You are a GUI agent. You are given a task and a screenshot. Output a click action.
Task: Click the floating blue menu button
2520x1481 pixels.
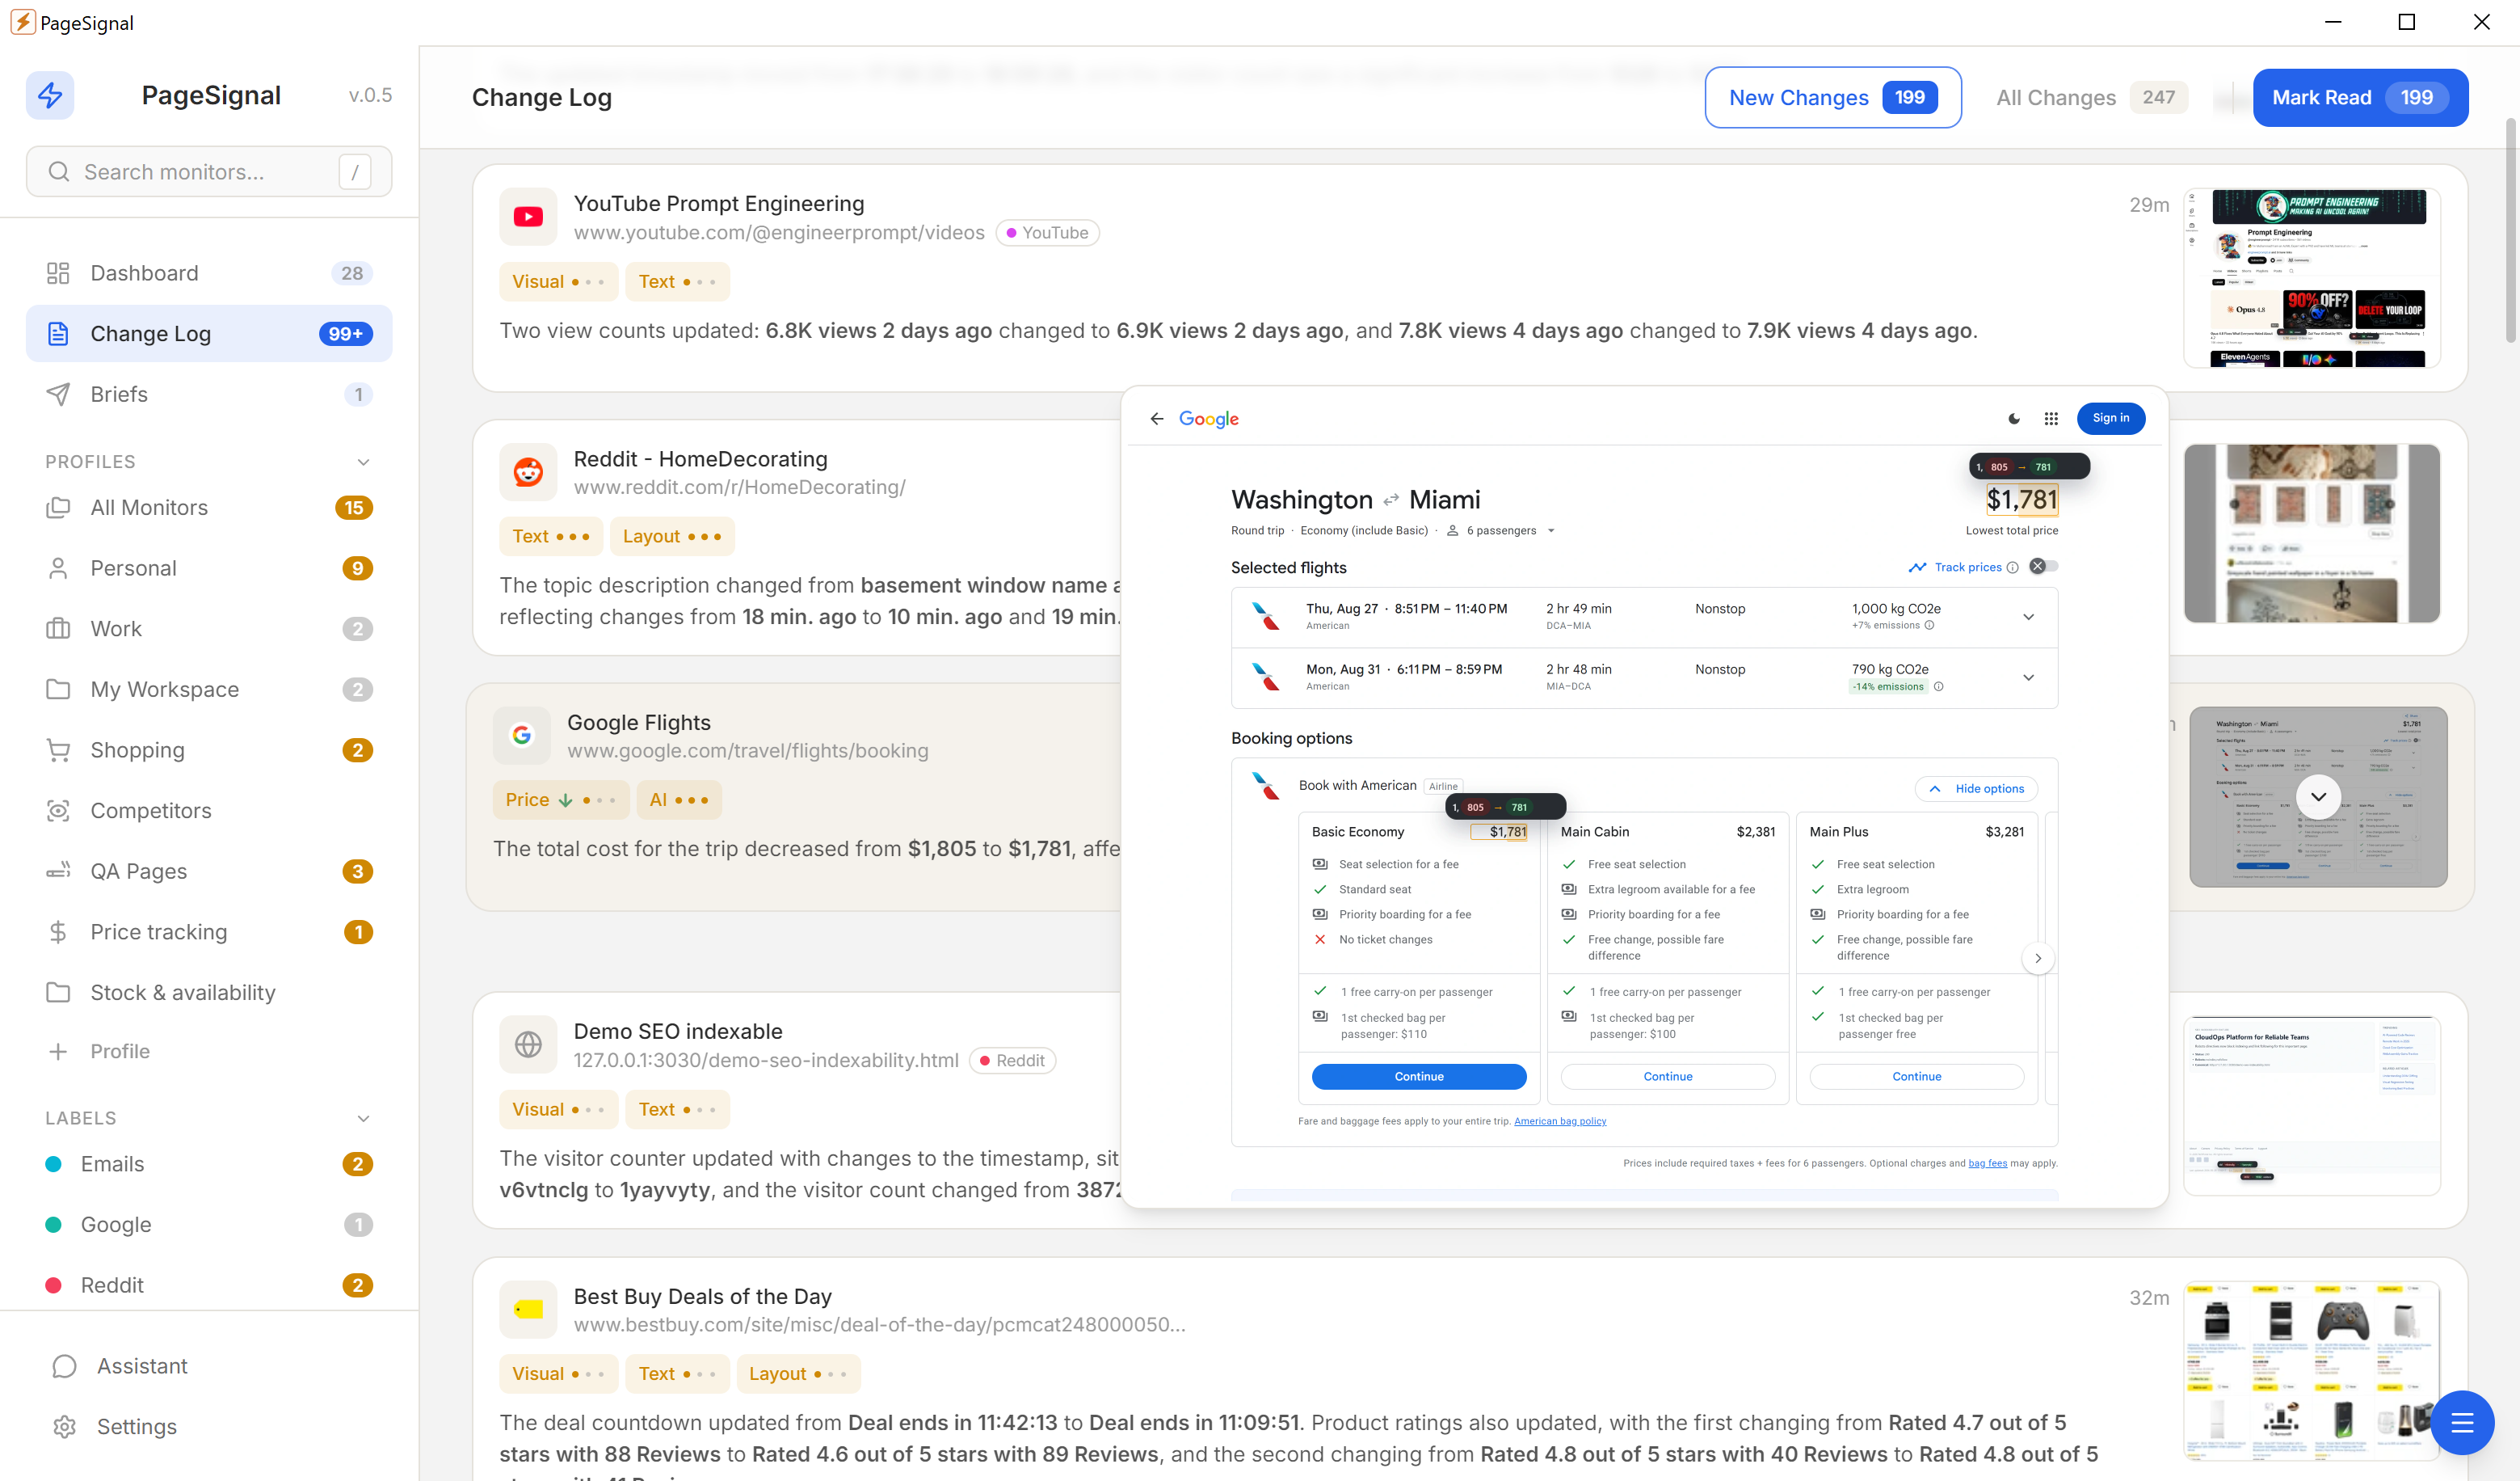2462,1422
